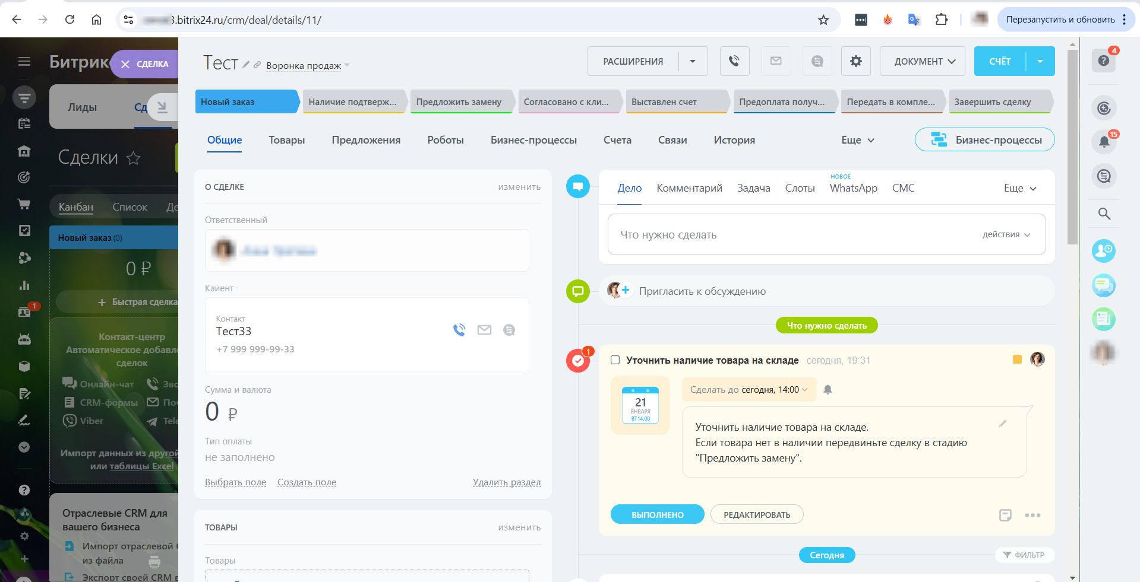Image resolution: width=1140 pixels, height=582 pixels.
Task: Open notifications bell in the right sidebar
Action: [x=1103, y=142]
